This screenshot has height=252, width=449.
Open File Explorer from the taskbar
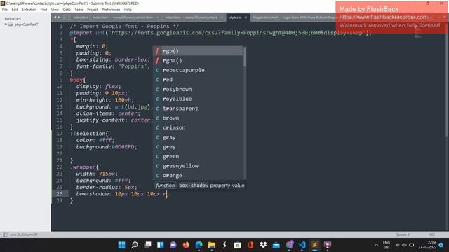click(212, 245)
